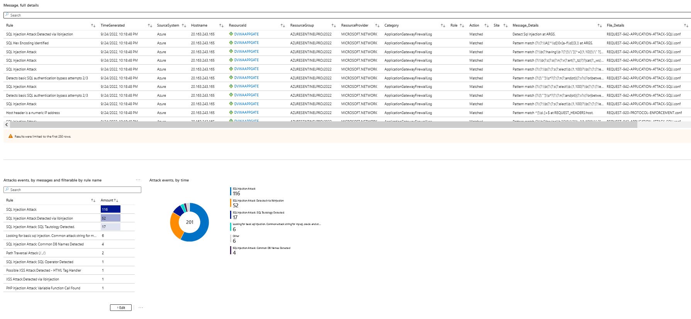Open DVWAAPPGATE link in first row
691x319 pixels.
[x=246, y=34]
